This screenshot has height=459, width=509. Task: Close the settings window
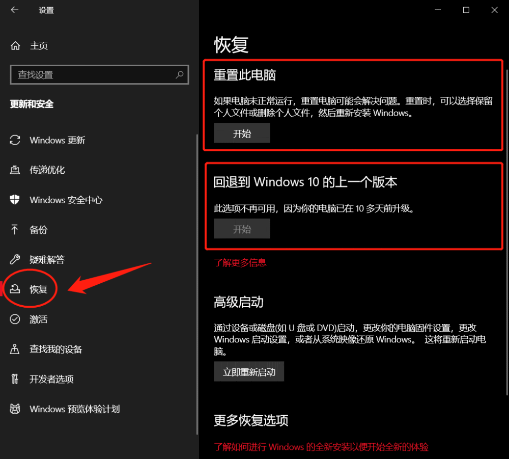click(494, 10)
